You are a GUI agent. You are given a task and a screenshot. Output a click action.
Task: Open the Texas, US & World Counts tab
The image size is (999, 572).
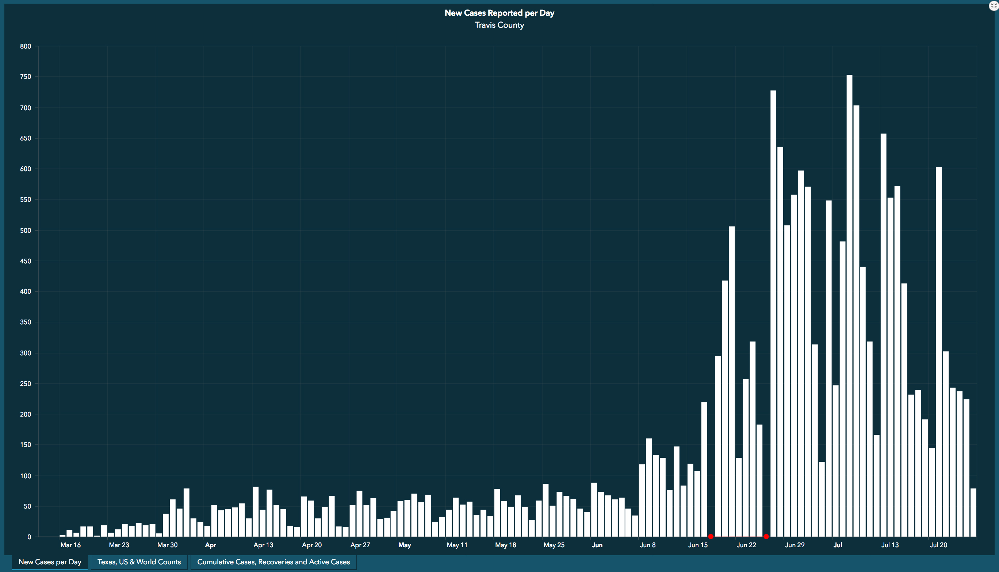pos(139,562)
